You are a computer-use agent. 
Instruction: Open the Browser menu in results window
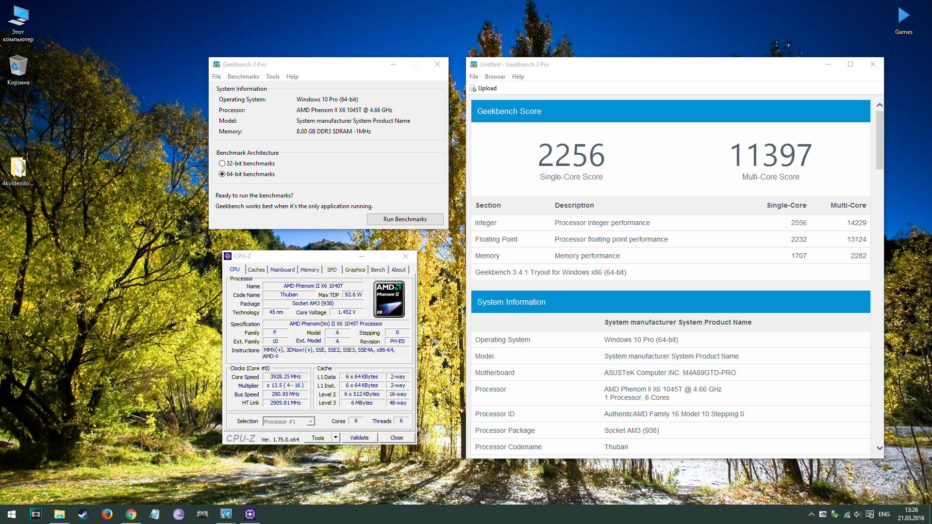coord(495,77)
